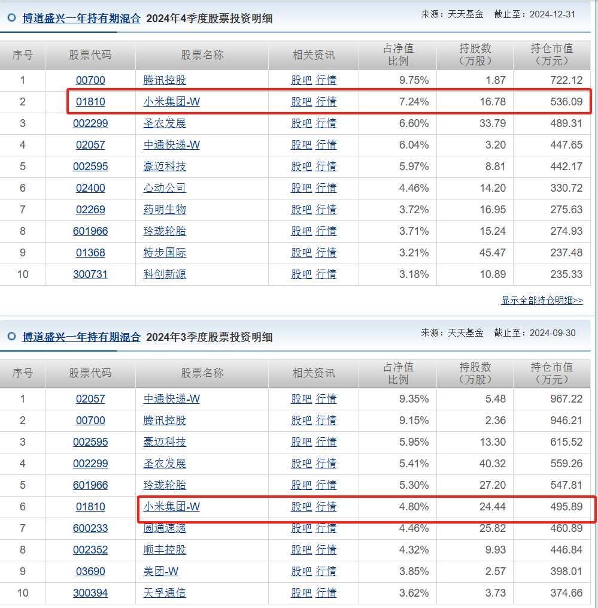Open 中通快递-W name in Q3 table
Image resolution: width=598 pixels, height=608 pixels.
click(x=172, y=399)
